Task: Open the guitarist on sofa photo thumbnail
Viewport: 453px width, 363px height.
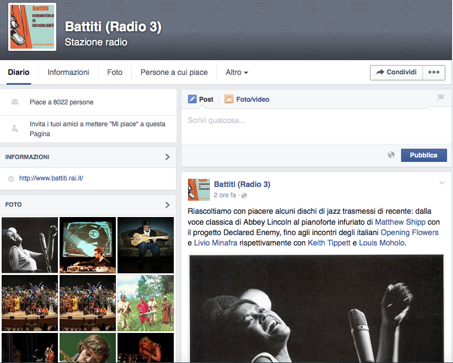Action: (x=145, y=245)
